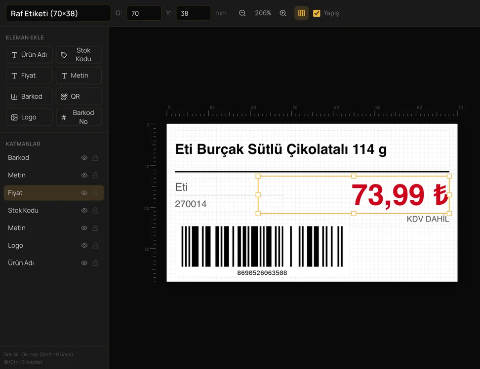Lock the Ürün Adı layer
The image size is (480, 369).
(95, 263)
